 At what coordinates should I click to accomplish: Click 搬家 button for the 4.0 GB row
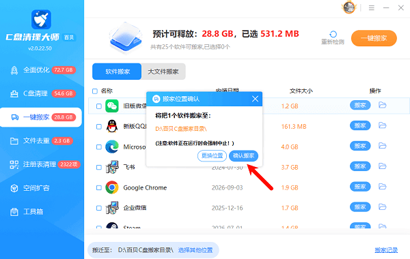click(360, 146)
